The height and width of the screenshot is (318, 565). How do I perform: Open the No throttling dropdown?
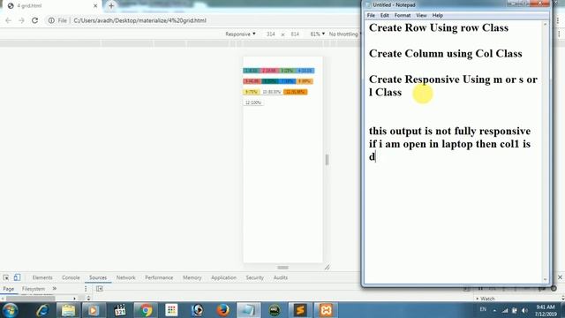click(x=344, y=34)
